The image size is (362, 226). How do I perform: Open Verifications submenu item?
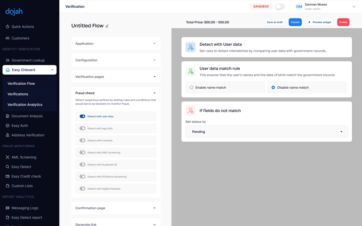(x=18, y=94)
